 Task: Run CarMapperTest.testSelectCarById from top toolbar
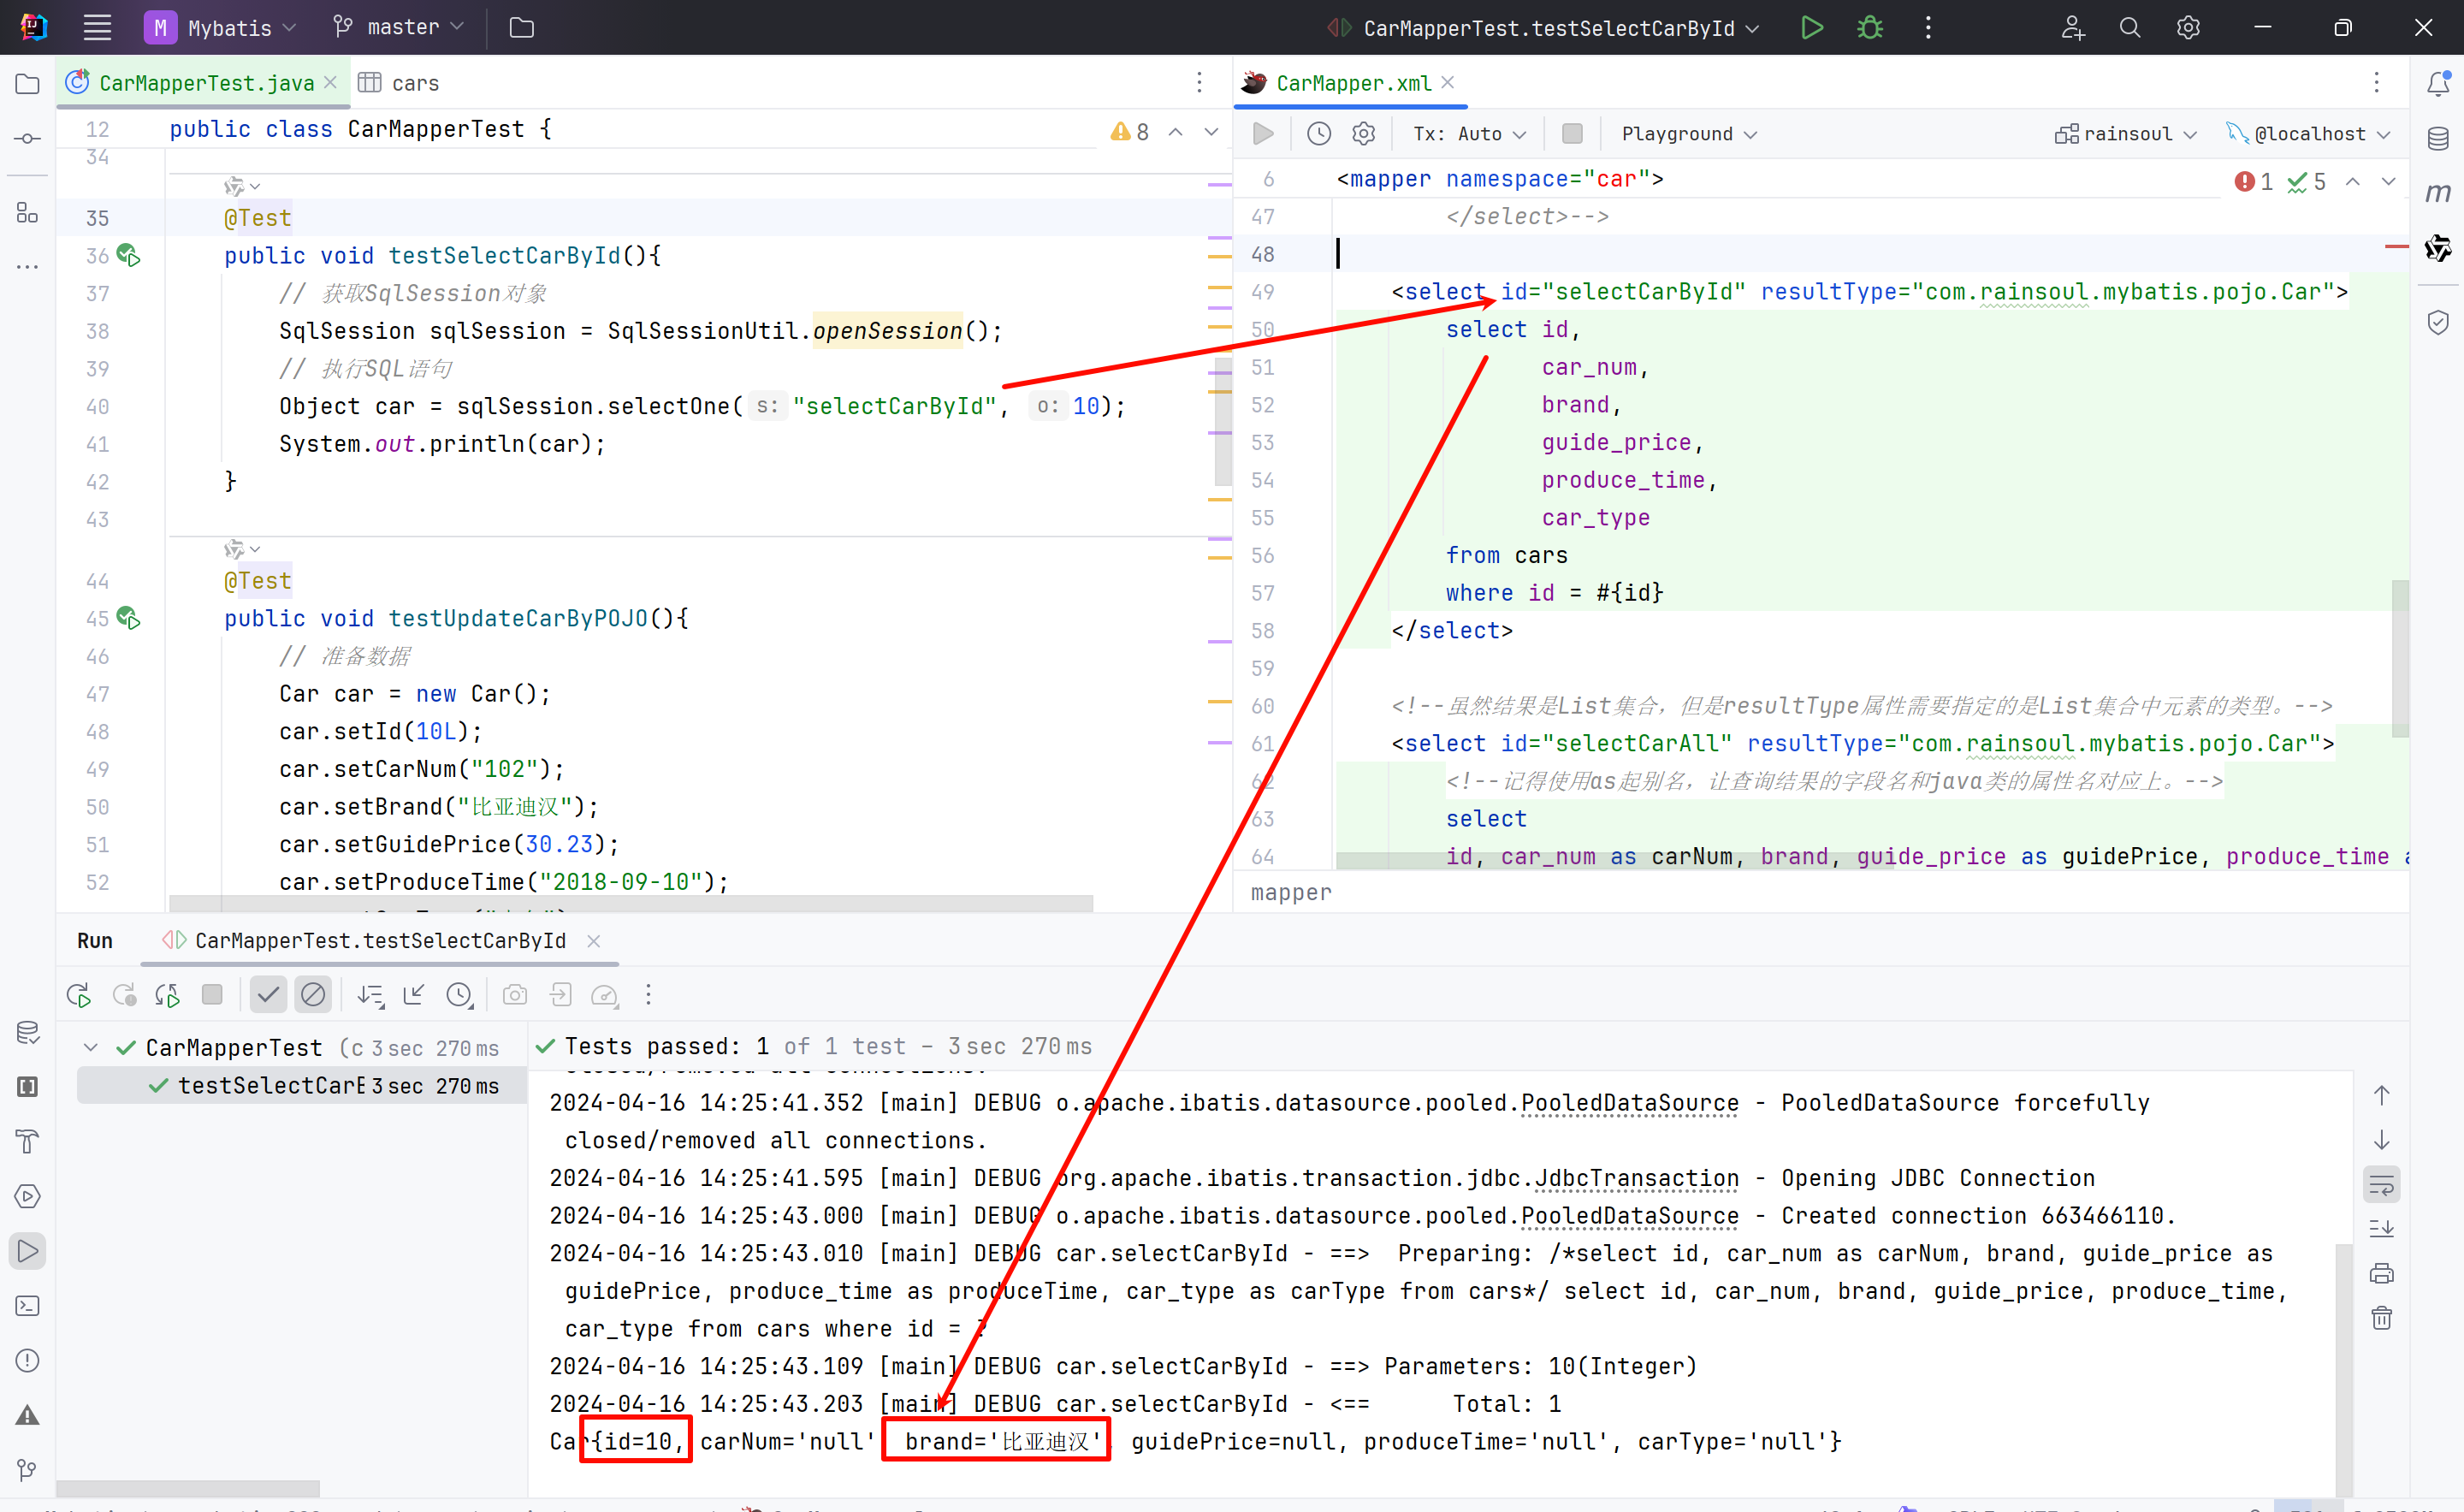pos(1812,27)
